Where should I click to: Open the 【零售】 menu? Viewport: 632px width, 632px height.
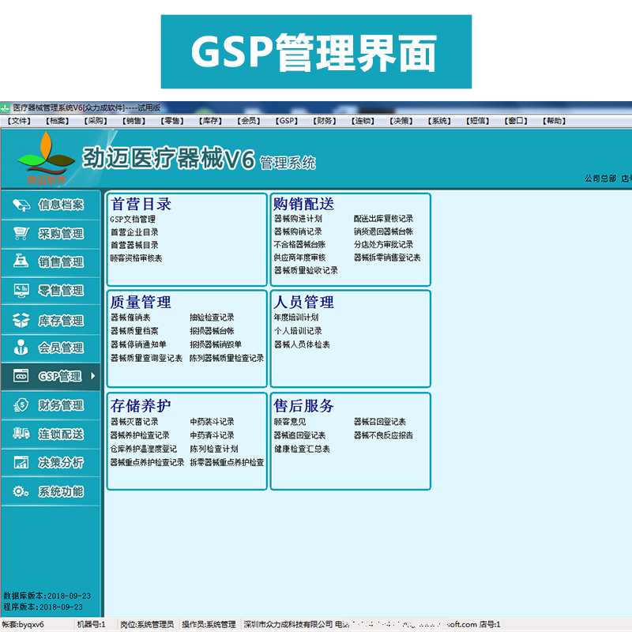(x=172, y=121)
